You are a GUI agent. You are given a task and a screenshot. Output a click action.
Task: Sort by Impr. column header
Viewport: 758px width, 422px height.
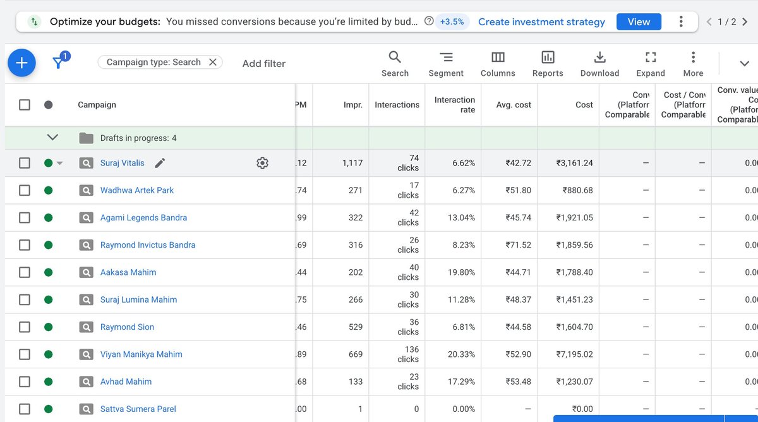[352, 105]
